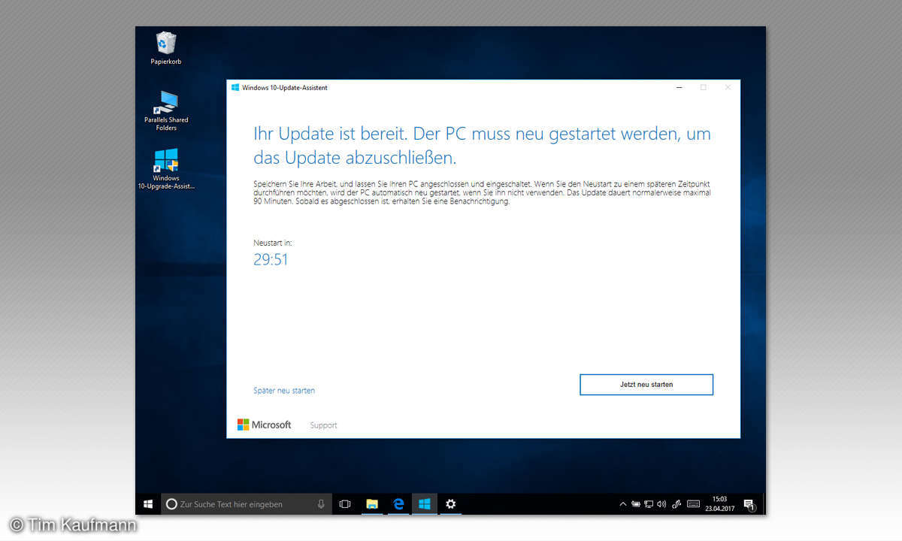Click the 'Jetzt neu starten' button
The image size is (902, 541).
coord(646,384)
